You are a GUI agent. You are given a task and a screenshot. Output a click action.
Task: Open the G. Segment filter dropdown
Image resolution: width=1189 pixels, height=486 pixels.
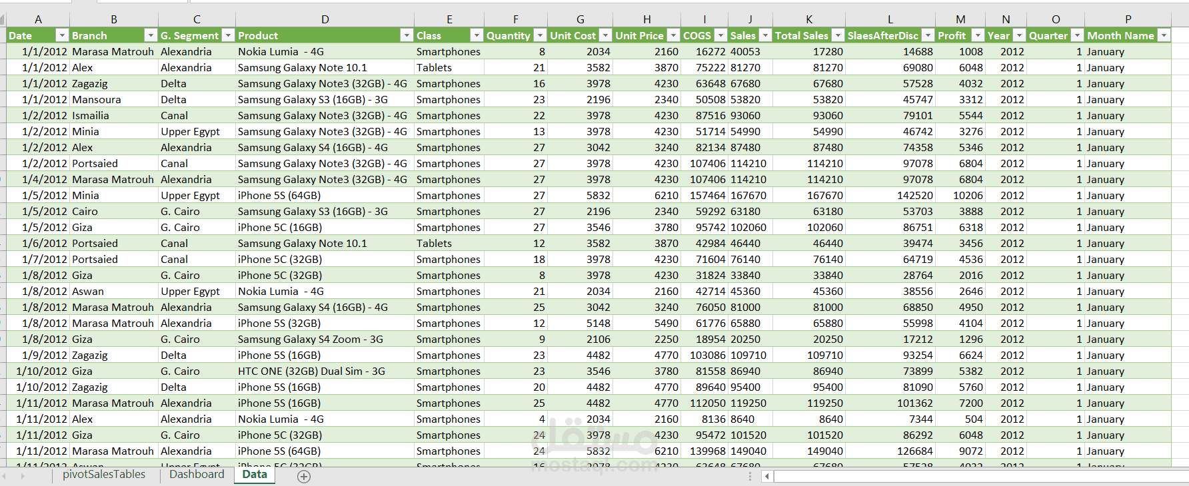[228, 35]
